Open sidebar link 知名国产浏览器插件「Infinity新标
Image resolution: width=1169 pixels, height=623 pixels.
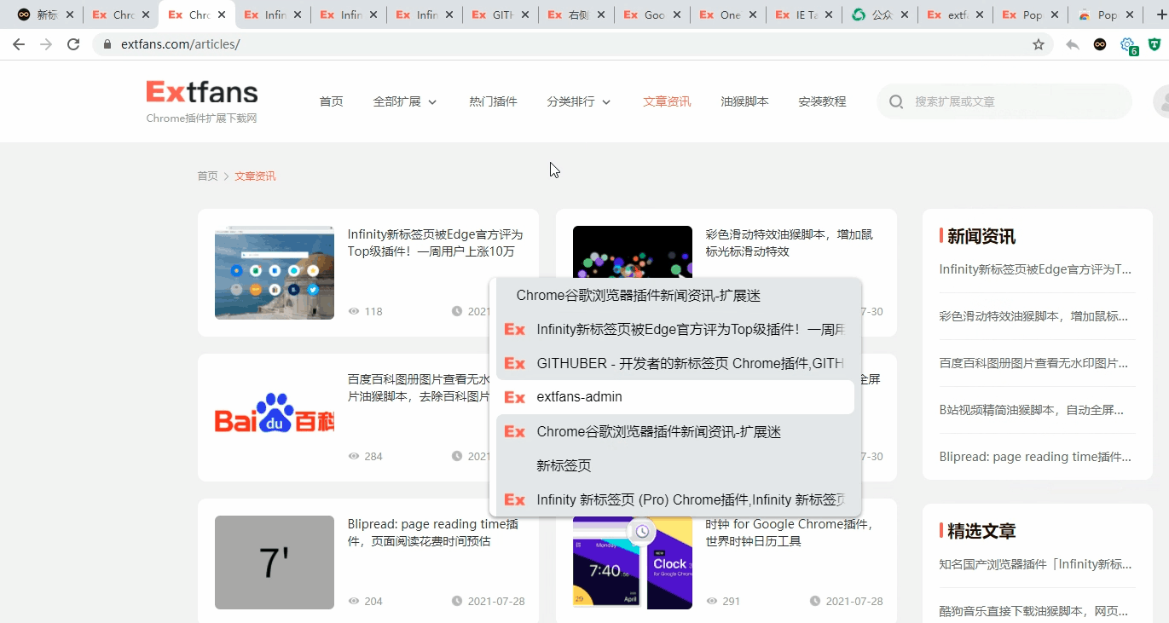[x=1035, y=564]
